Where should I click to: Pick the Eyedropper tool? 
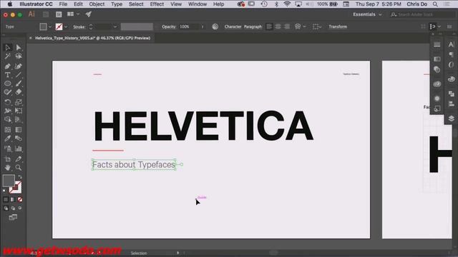coord(8,138)
